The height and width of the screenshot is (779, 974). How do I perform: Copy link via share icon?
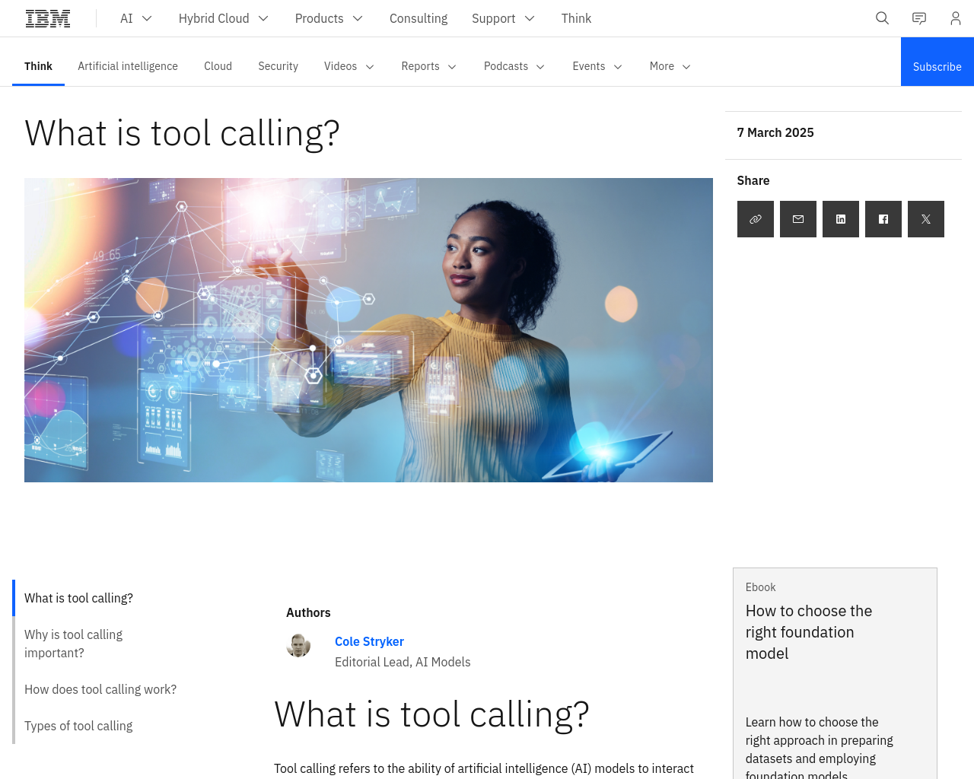[x=756, y=219]
